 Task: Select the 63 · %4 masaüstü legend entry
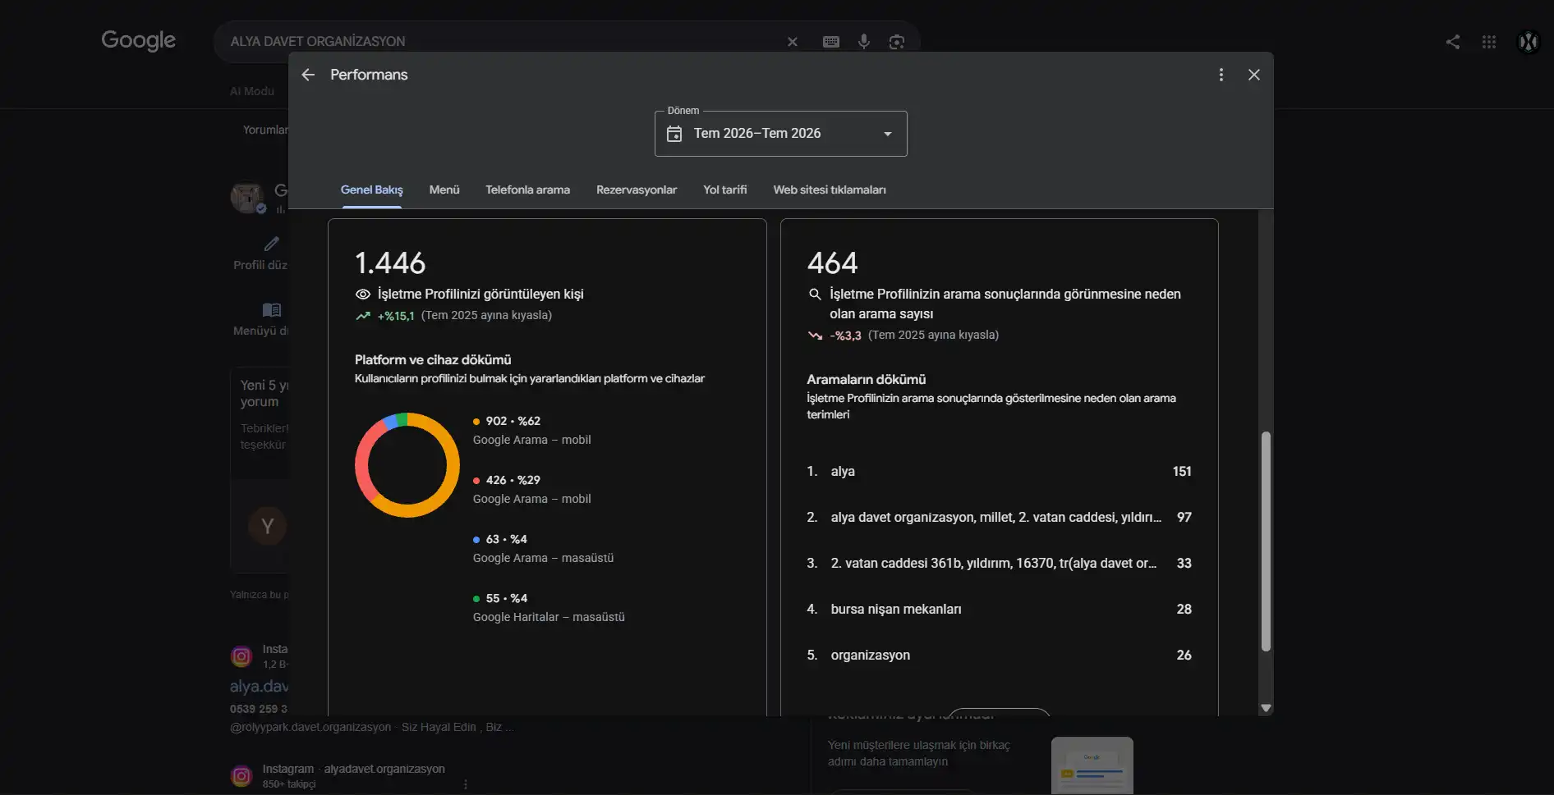click(x=543, y=548)
